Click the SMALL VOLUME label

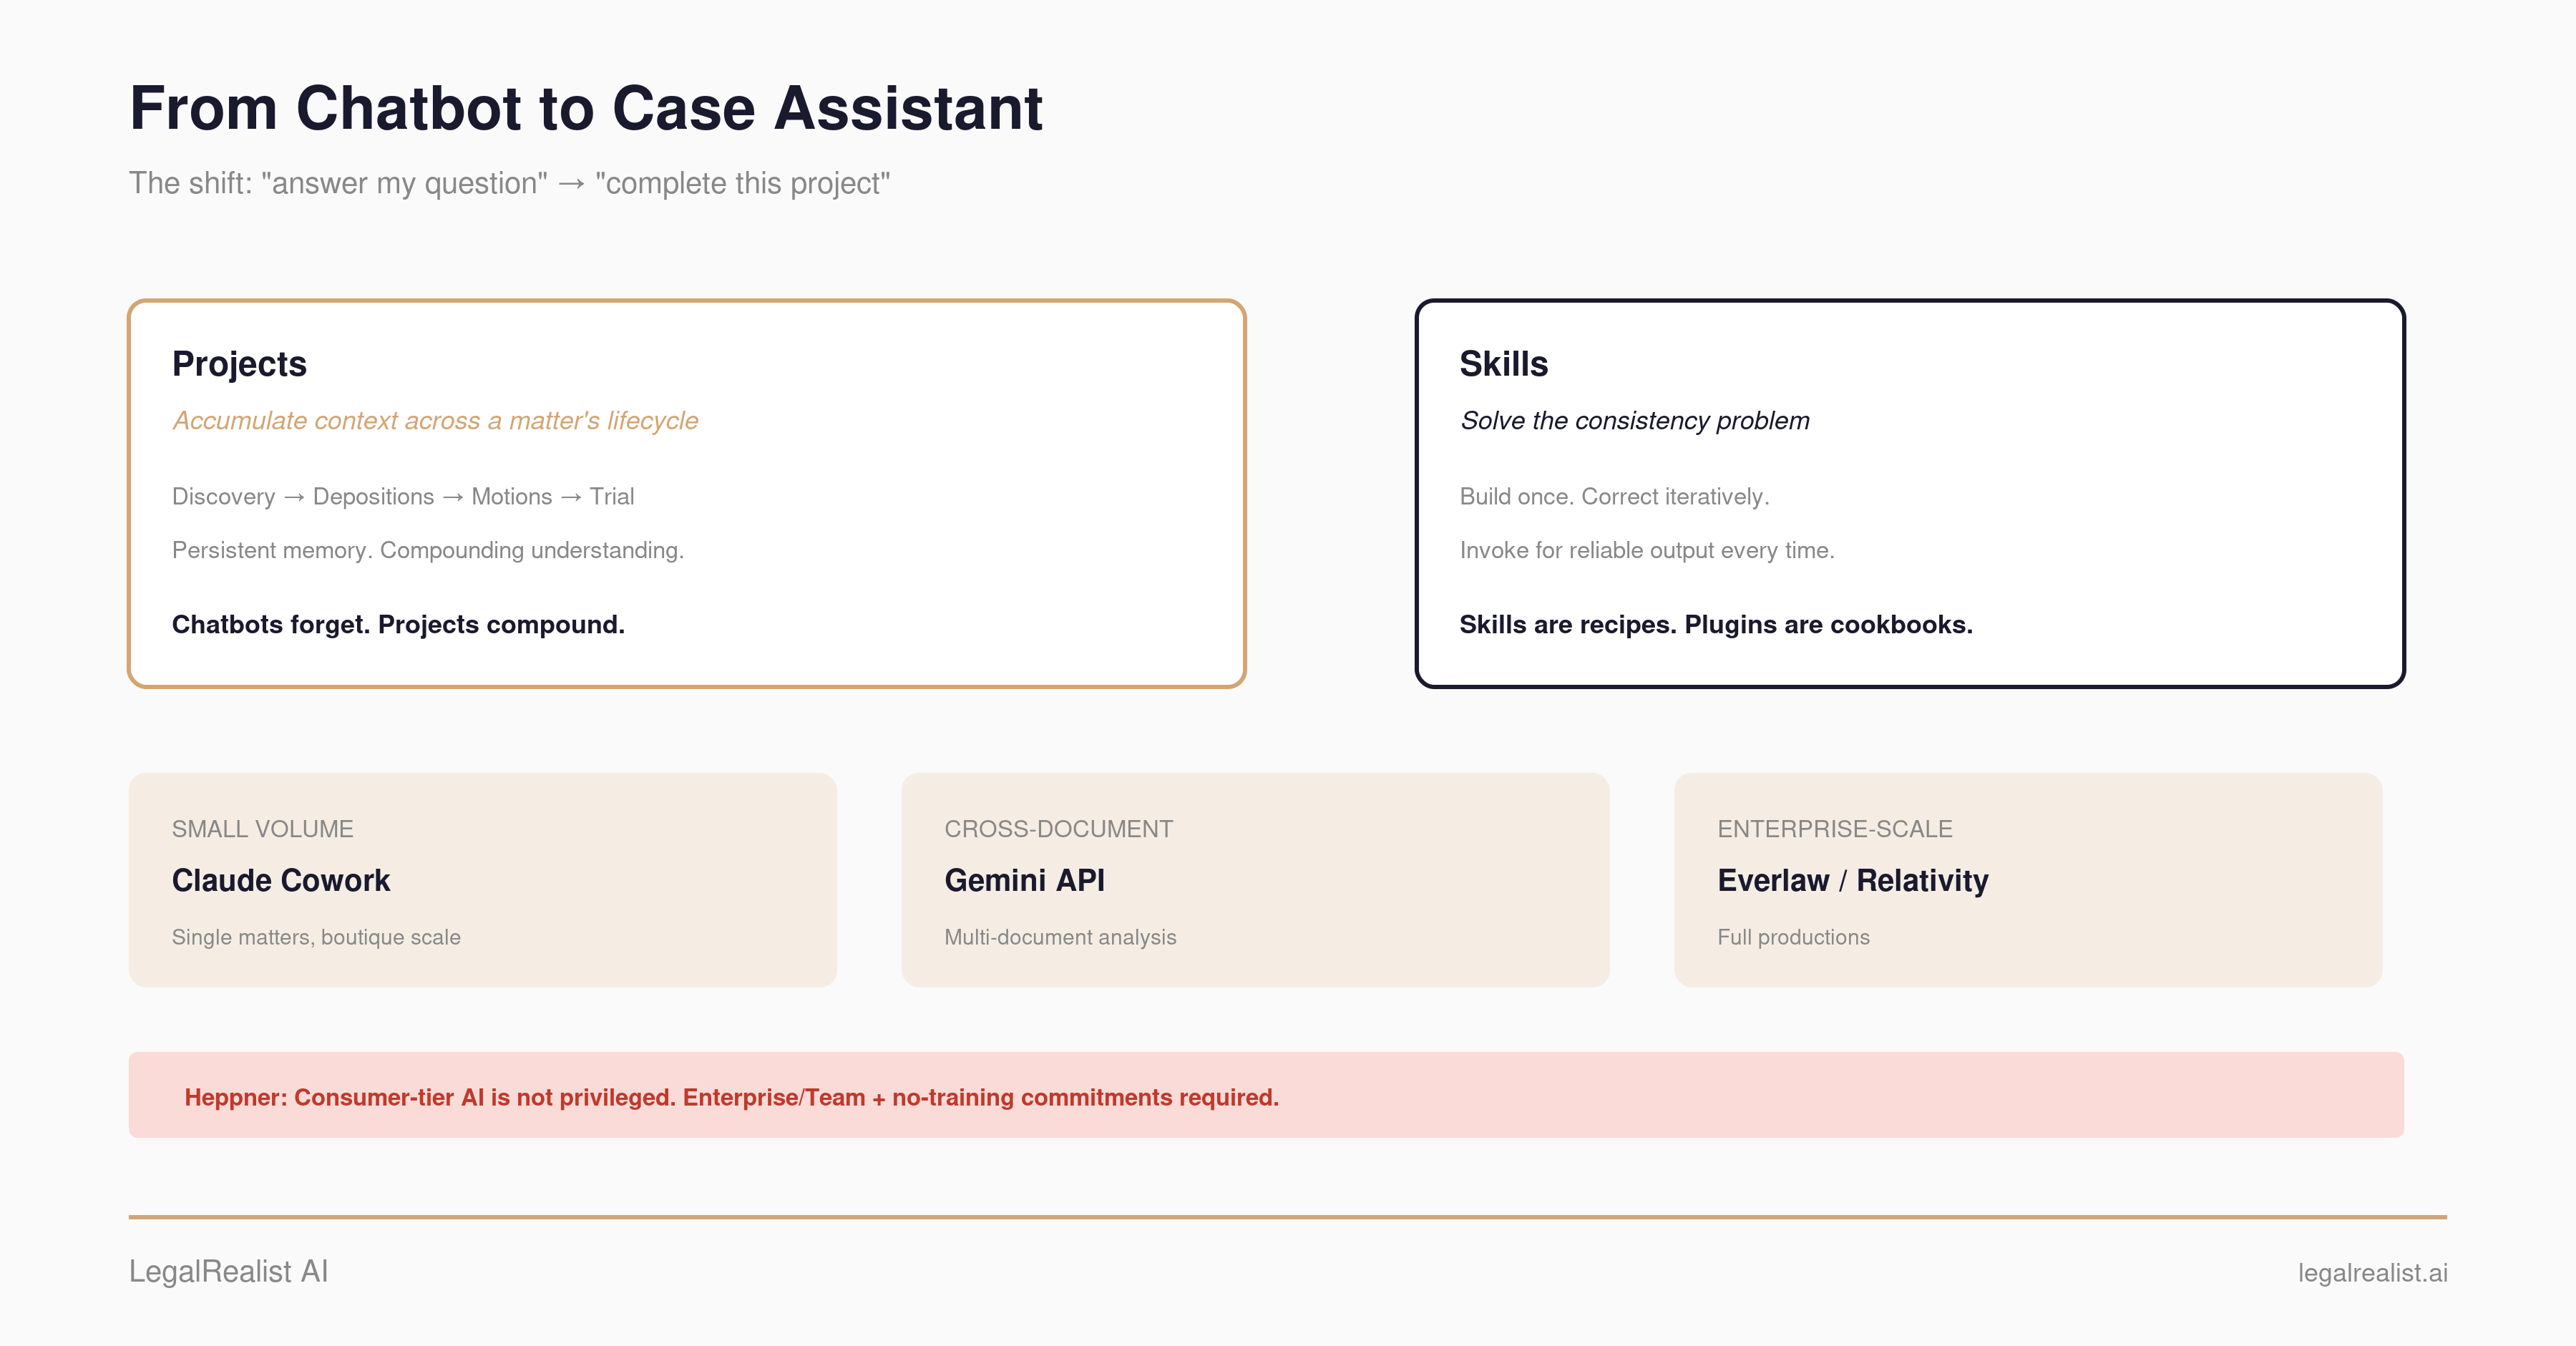[262, 829]
